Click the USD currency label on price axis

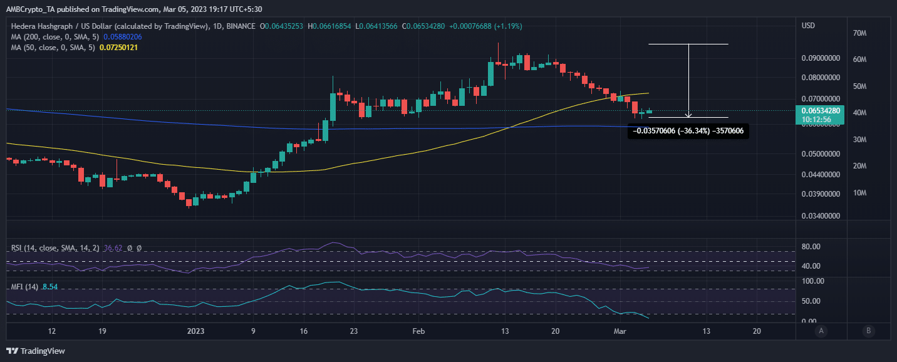pos(809,26)
